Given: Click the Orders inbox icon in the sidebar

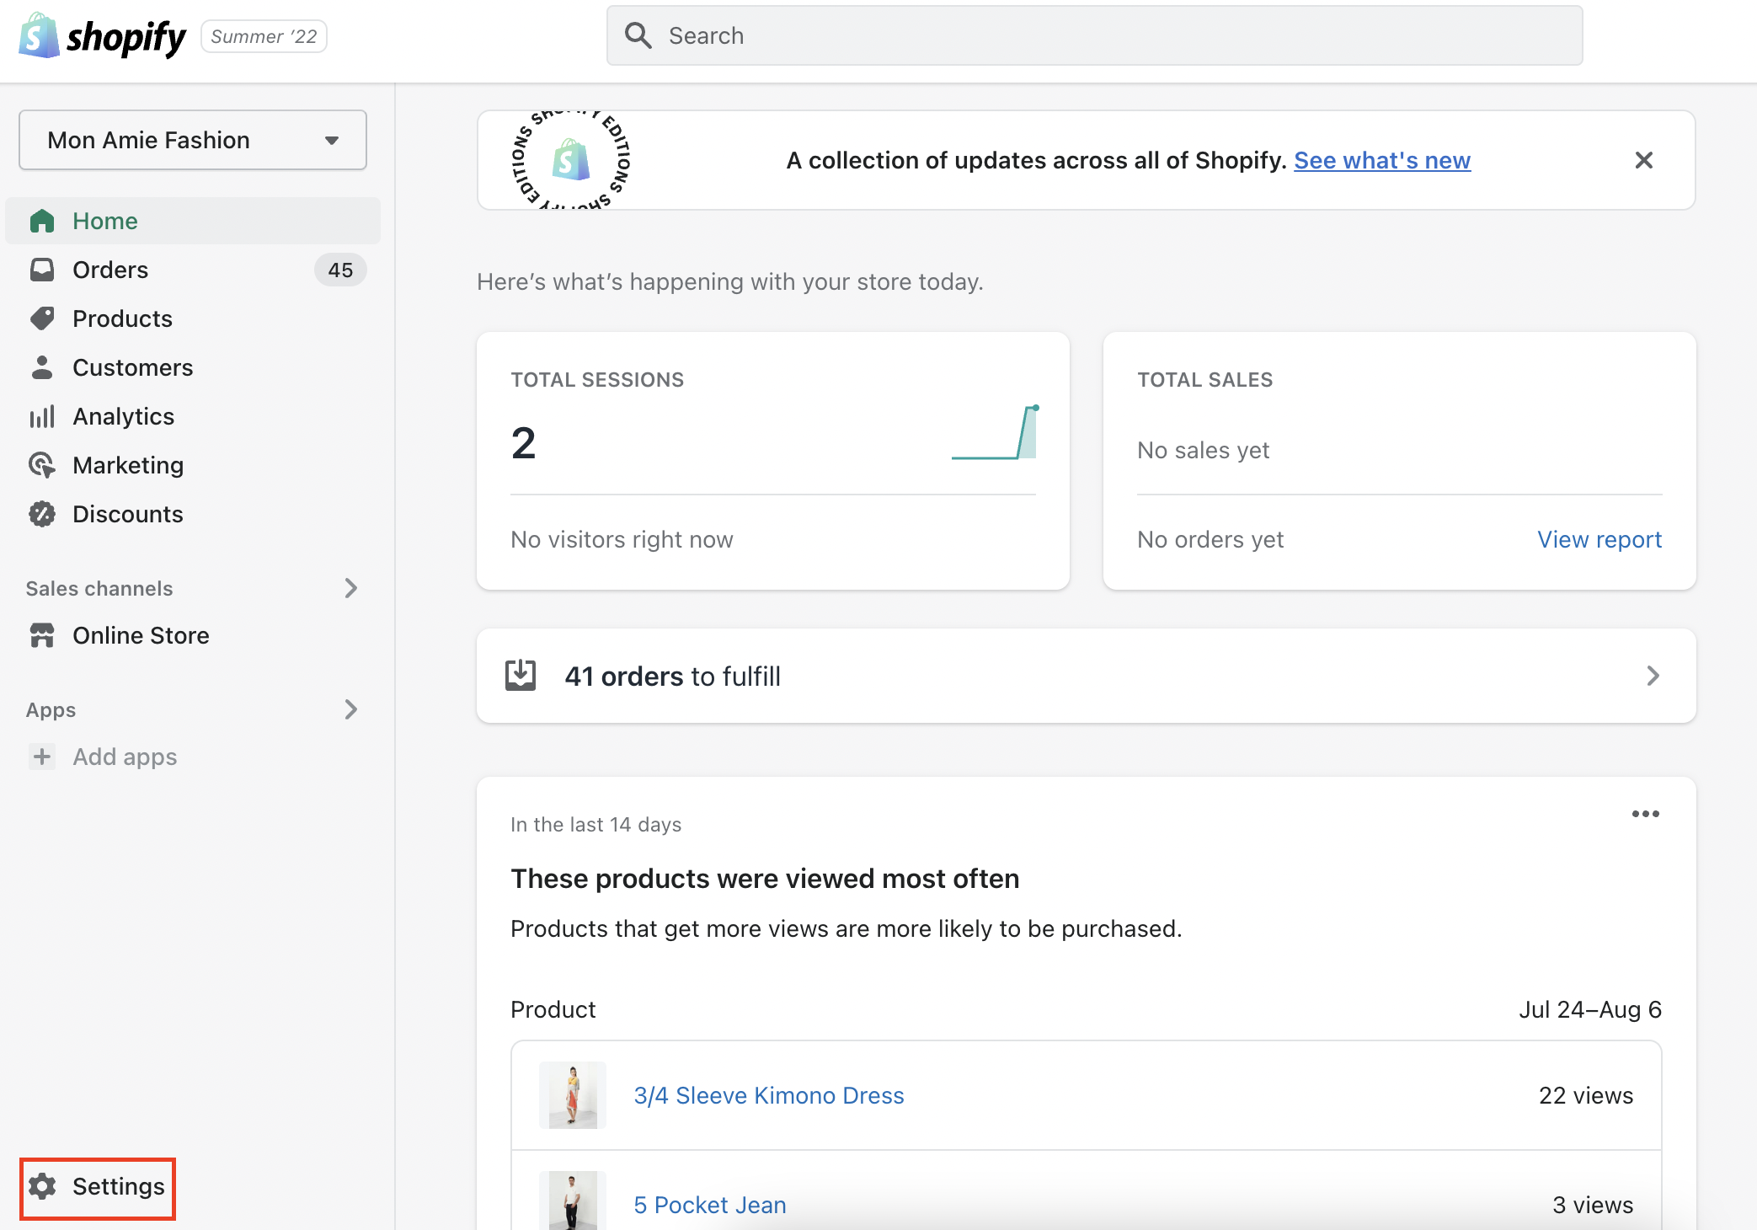Looking at the screenshot, I should (42, 270).
